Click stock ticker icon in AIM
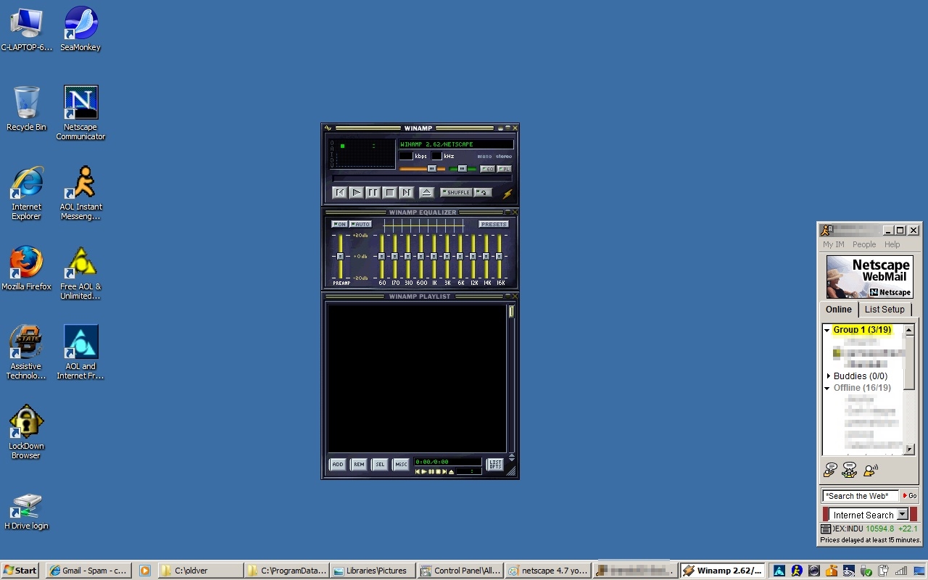The image size is (928, 580). (x=826, y=529)
